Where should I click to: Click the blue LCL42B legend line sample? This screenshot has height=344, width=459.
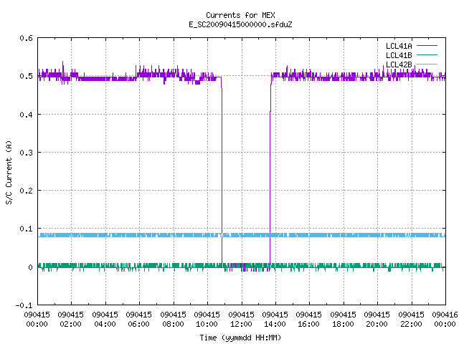point(427,64)
